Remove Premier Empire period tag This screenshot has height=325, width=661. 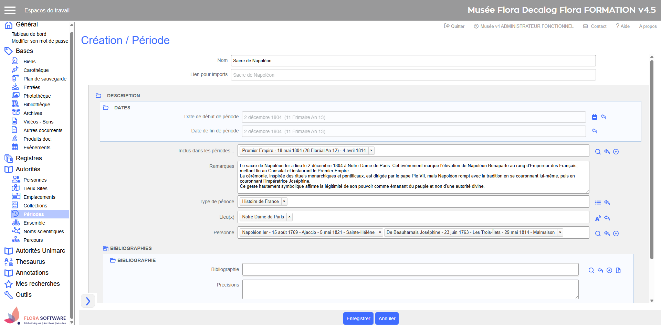tap(371, 151)
